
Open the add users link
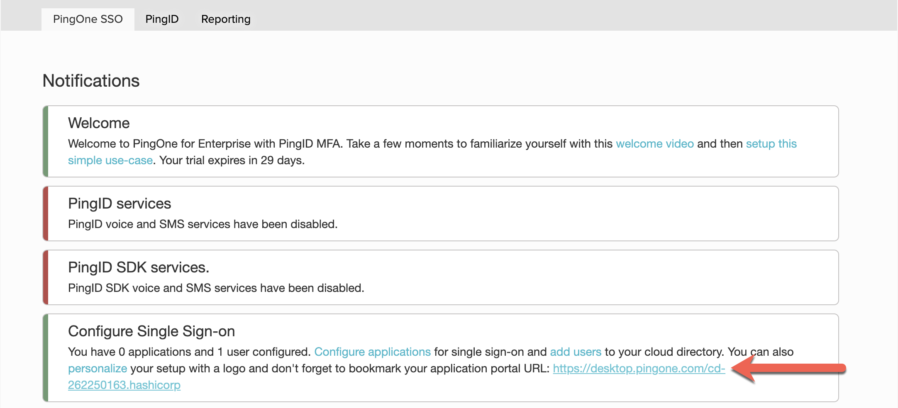point(576,352)
